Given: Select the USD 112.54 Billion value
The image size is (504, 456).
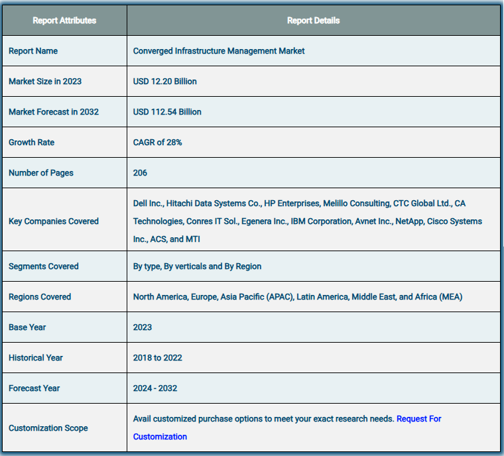Looking at the screenshot, I should (x=167, y=112).
